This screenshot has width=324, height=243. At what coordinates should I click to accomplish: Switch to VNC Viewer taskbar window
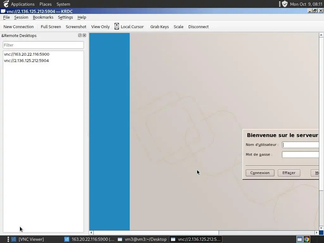(28, 239)
